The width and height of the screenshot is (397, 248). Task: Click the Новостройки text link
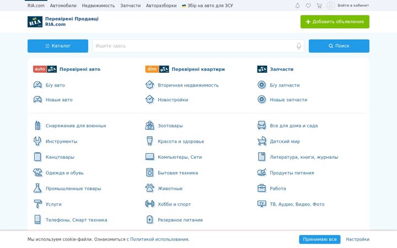173,100
